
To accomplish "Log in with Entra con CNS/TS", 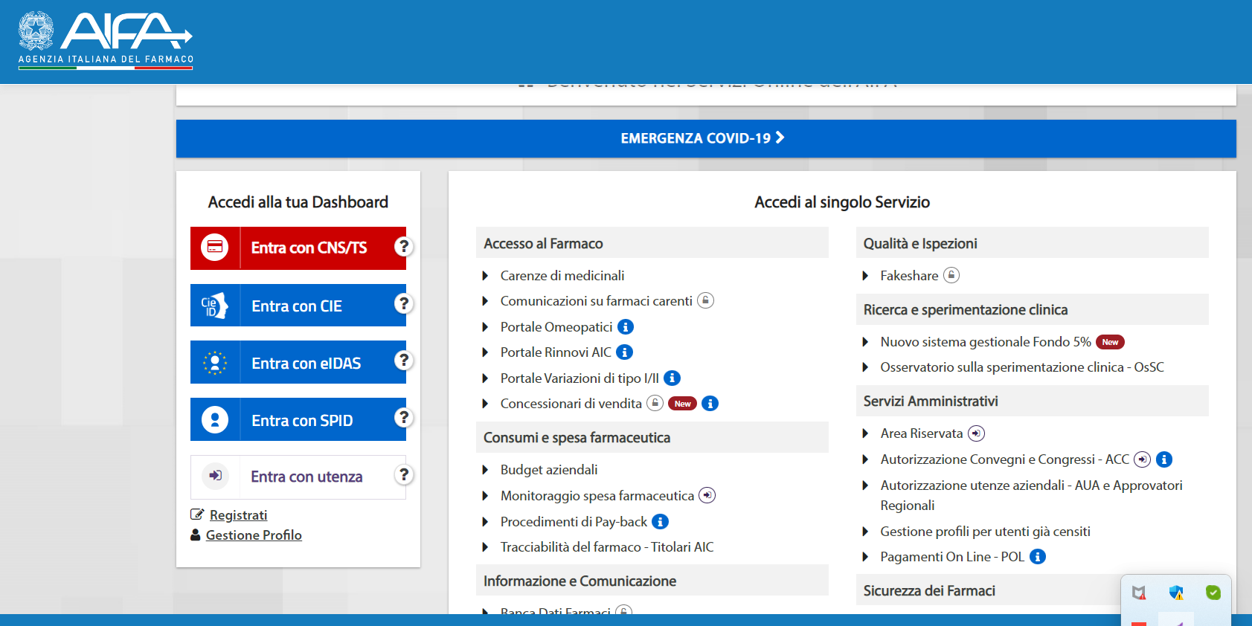I will coord(298,248).
